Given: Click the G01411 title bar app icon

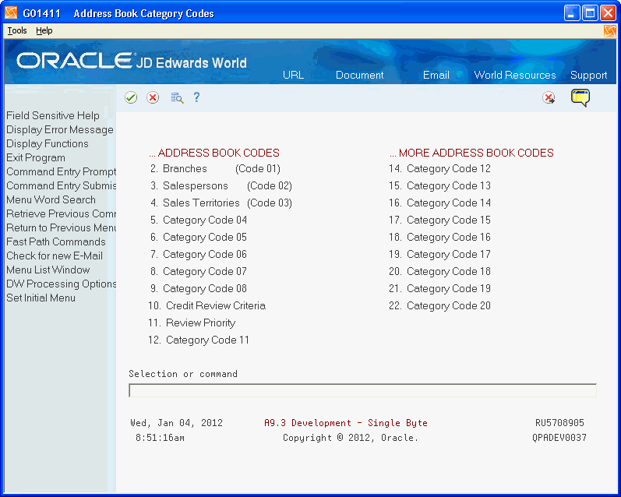Looking at the screenshot, I should tap(11, 13).
